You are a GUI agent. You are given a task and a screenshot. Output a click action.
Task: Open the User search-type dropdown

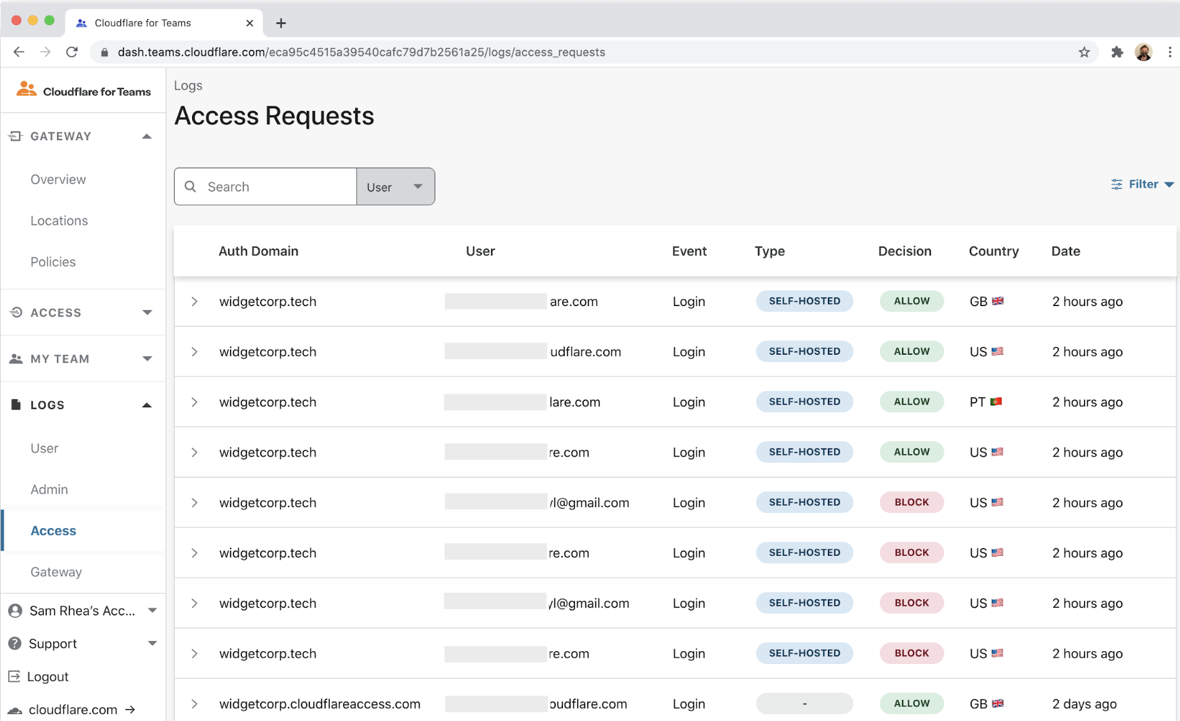(x=396, y=186)
